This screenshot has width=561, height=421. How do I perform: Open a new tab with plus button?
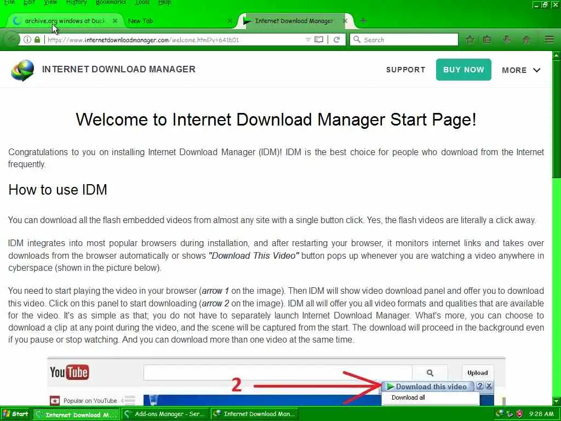point(363,21)
